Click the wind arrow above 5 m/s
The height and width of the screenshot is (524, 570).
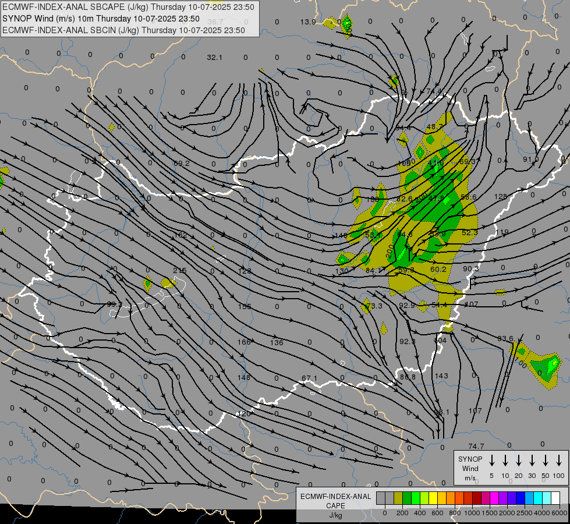point(491,461)
